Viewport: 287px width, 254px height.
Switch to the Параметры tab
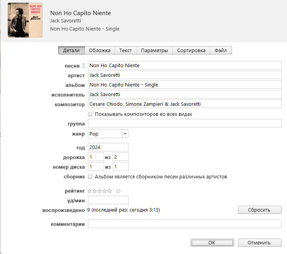[x=154, y=50]
